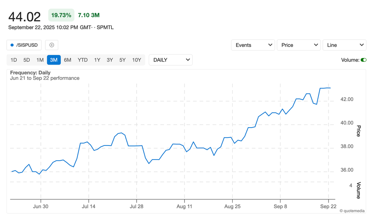Open the quotemedia attribution link

[x=352, y=210]
